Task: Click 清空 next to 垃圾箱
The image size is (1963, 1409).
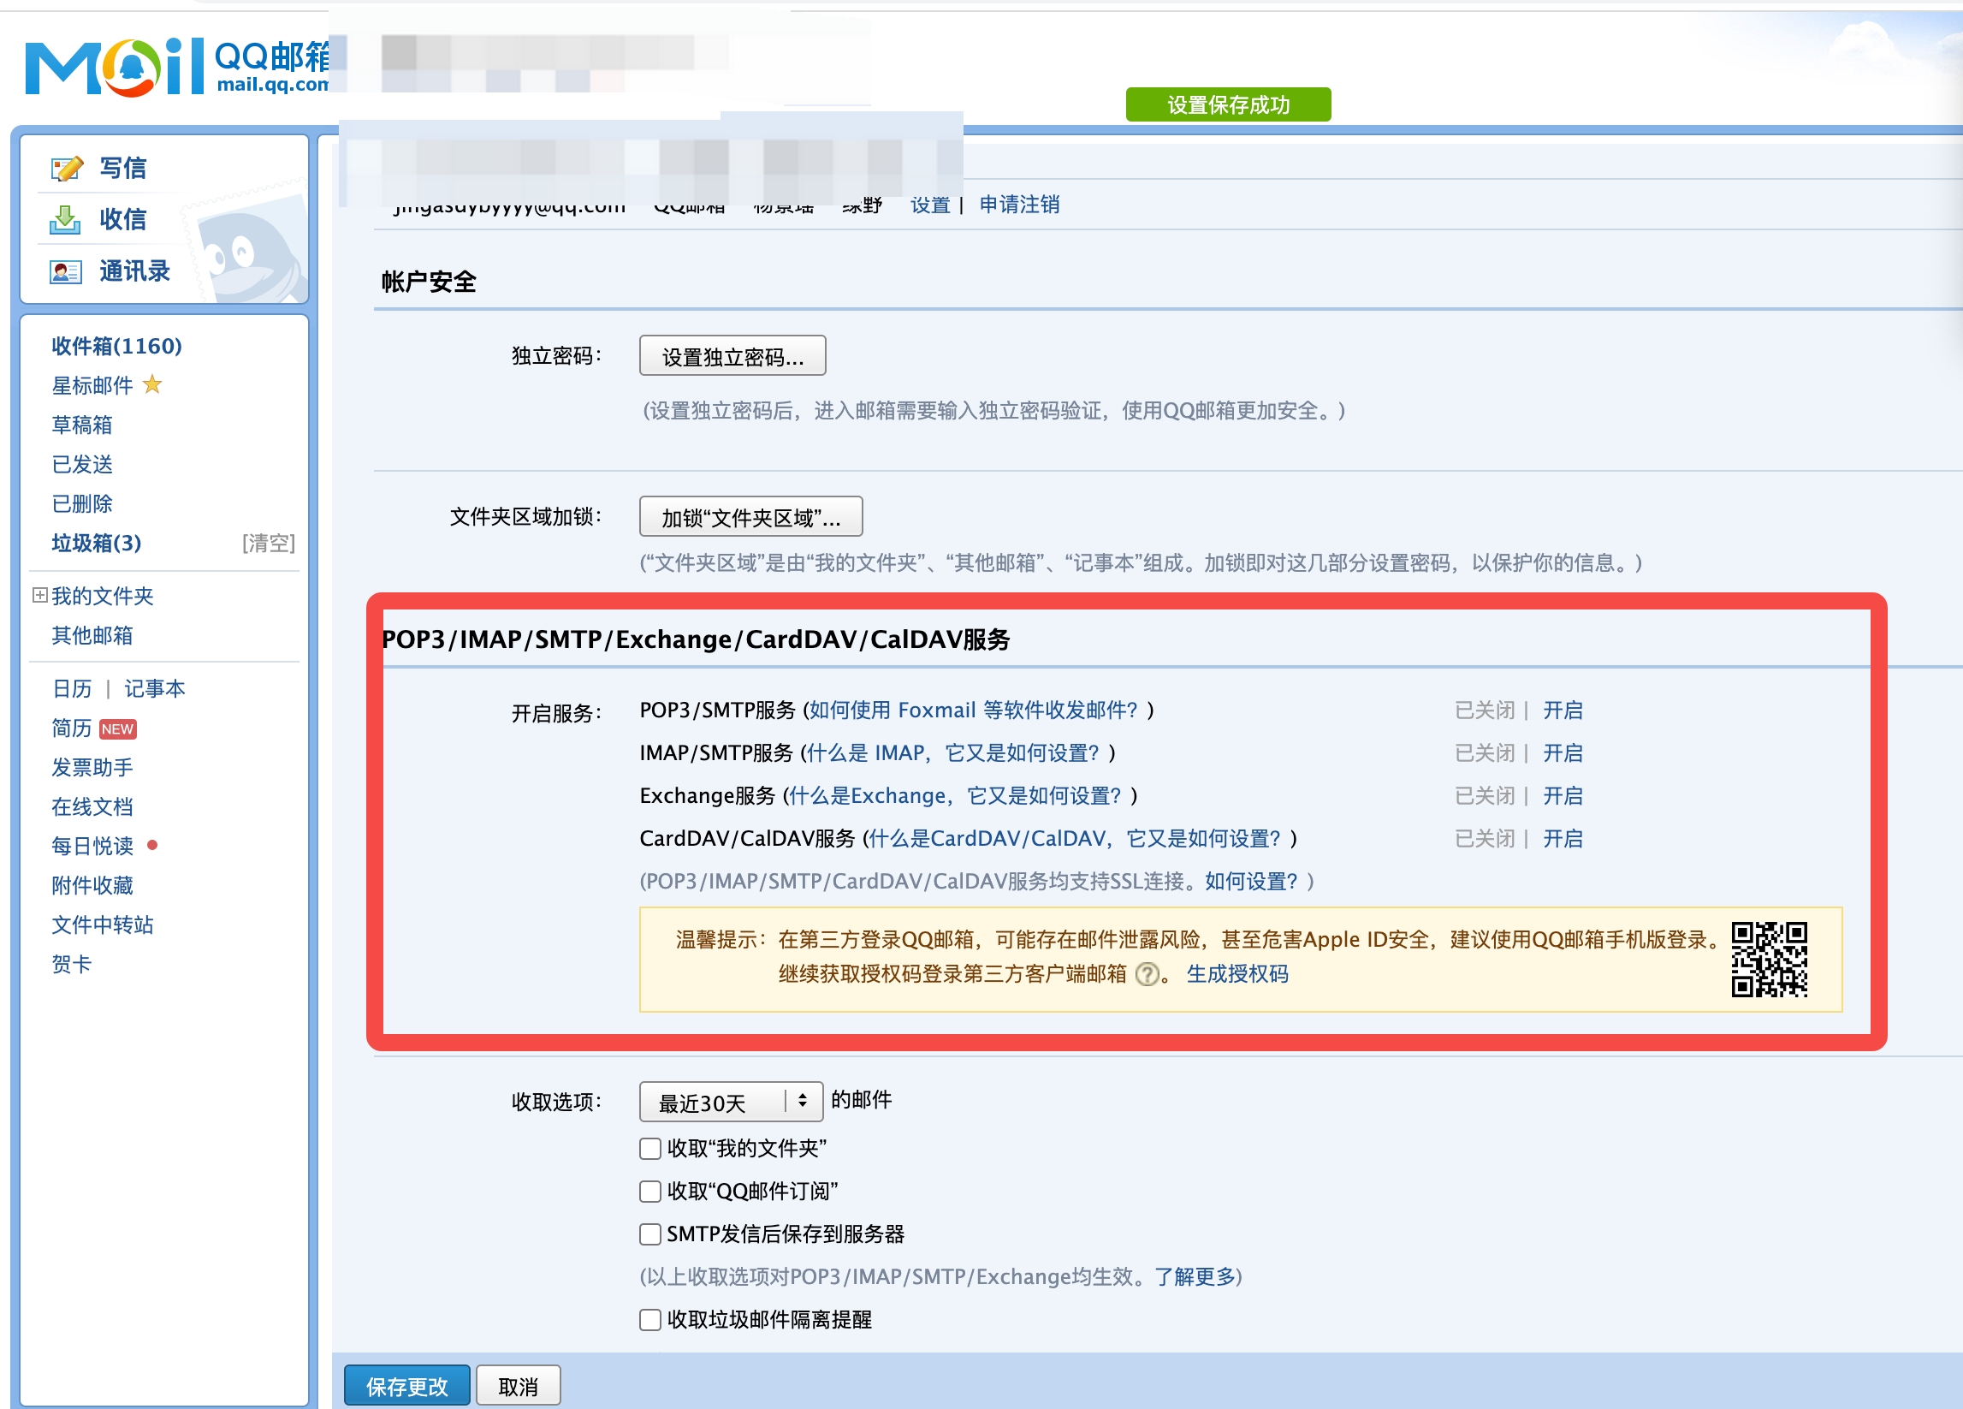Action: click(x=269, y=543)
